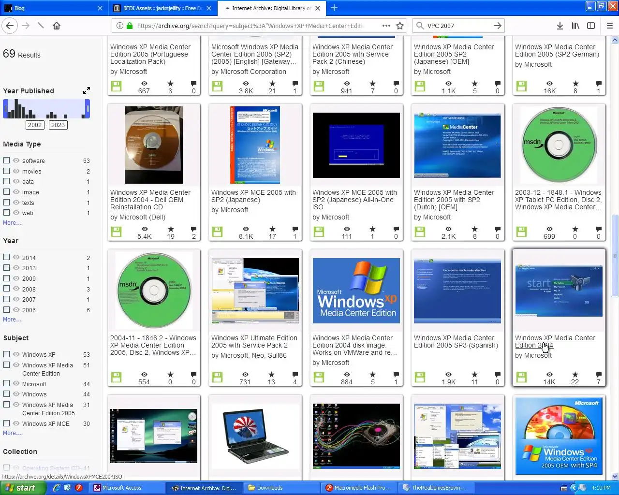Image resolution: width=619 pixels, height=495 pixels.
Task: Close the BFDI Assets tab
Action: pos(209,8)
